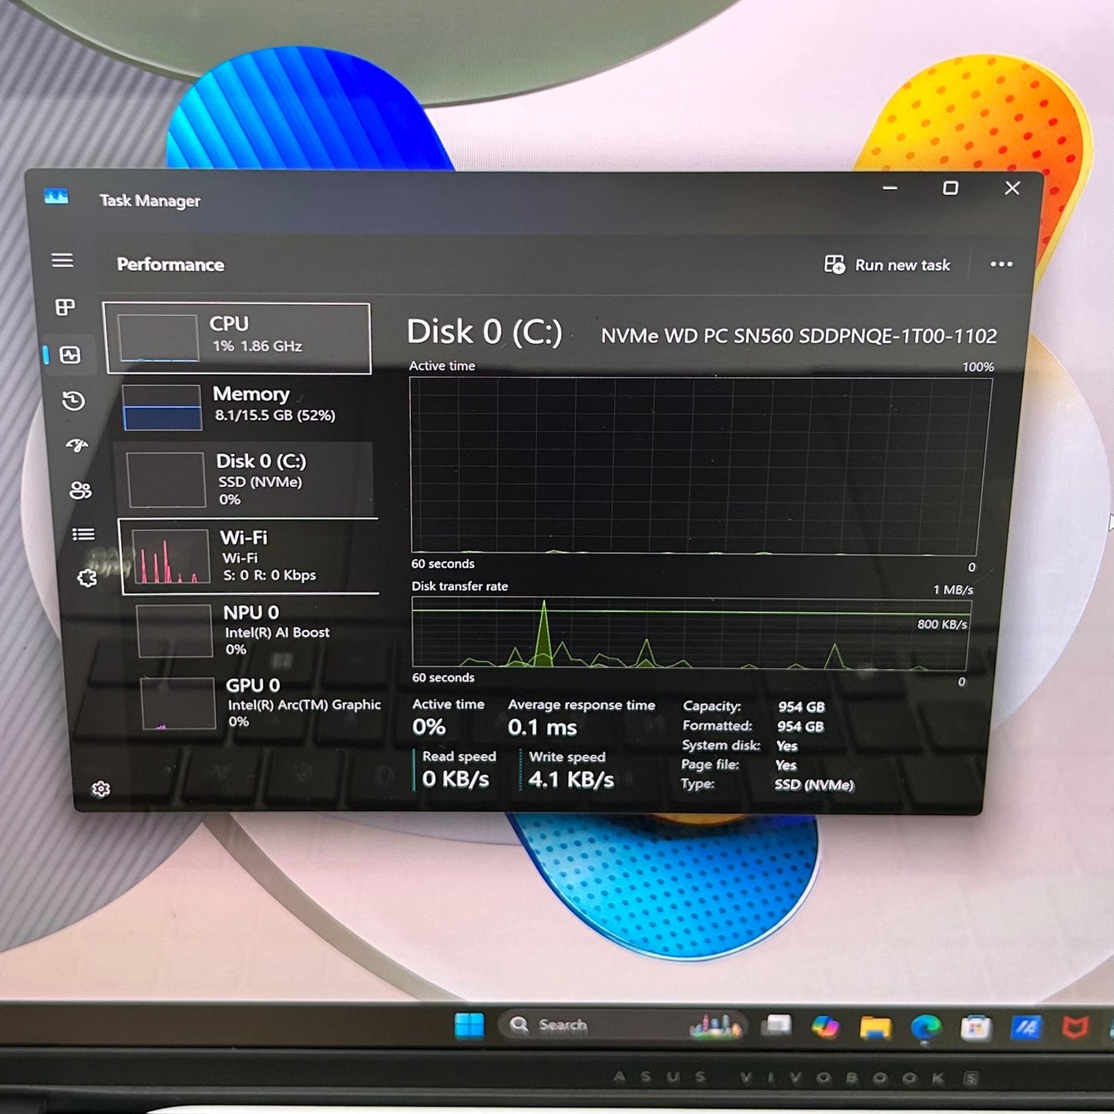Close the Task Manager window
This screenshot has height=1114, width=1114.
[1012, 188]
